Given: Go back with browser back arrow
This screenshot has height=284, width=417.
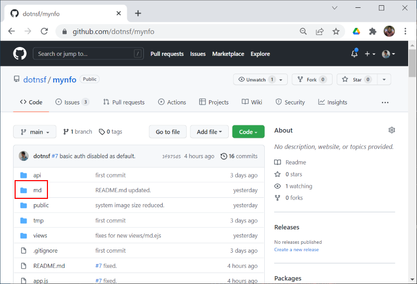Looking at the screenshot, I should tap(11, 31).
